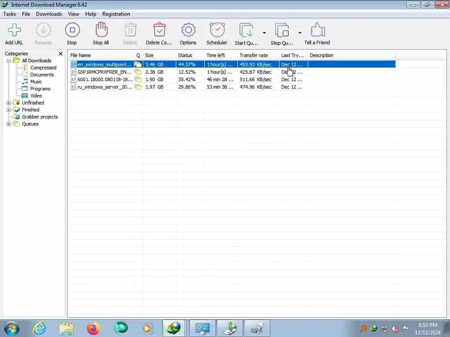The image size is (450, 337).
Task: Click the 12.52% status cell
Action: (187, 72)
